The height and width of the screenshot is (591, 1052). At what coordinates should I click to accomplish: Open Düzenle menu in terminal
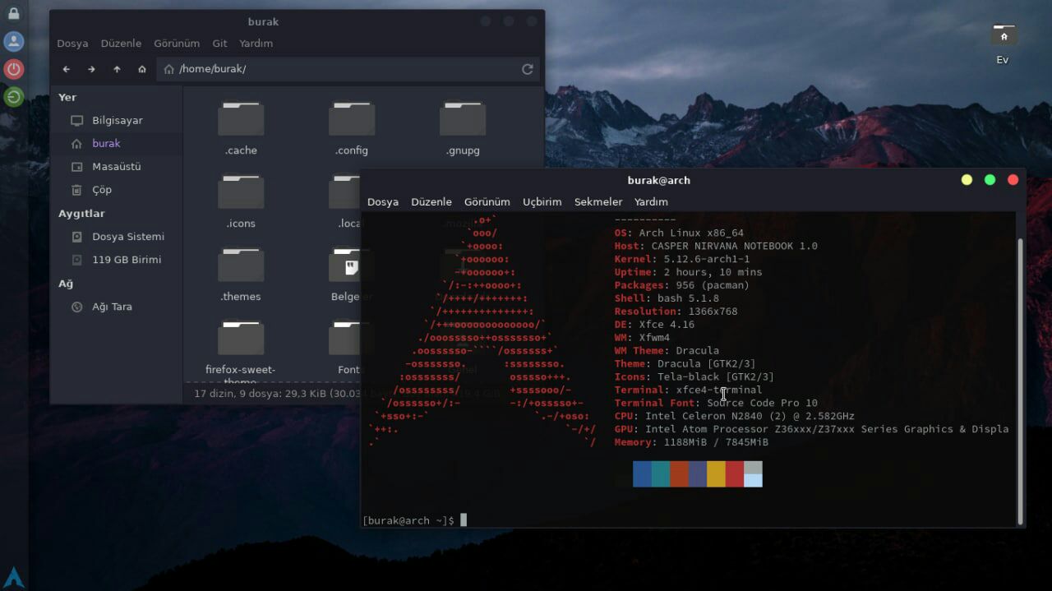(x=431, y=201)
